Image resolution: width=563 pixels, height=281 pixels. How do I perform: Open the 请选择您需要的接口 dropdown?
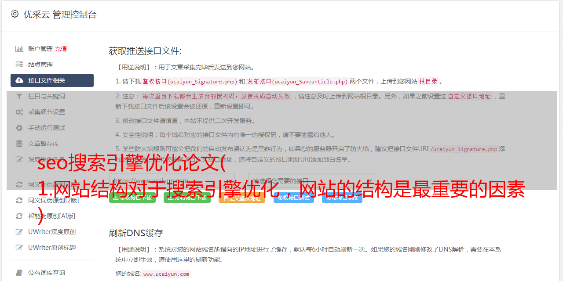click(x=311, y=180)
